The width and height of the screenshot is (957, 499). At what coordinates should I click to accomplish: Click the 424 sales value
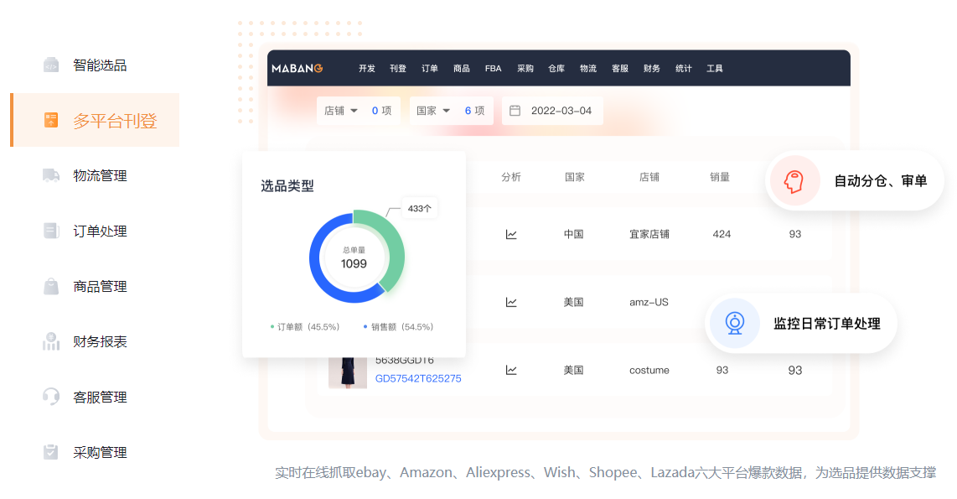(722, 235)
